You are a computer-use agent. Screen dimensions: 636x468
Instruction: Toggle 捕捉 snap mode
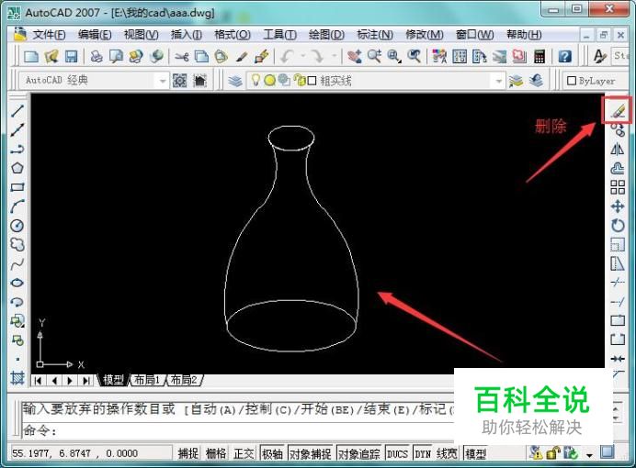[x=188, y=453]
